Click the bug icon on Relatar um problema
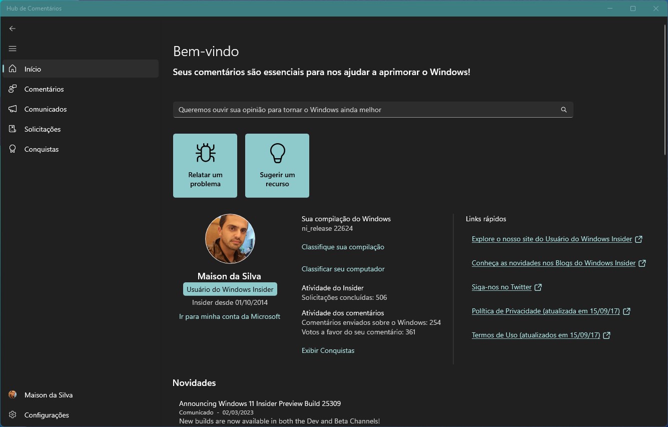The image size is (668, 427). coord(205,153)
